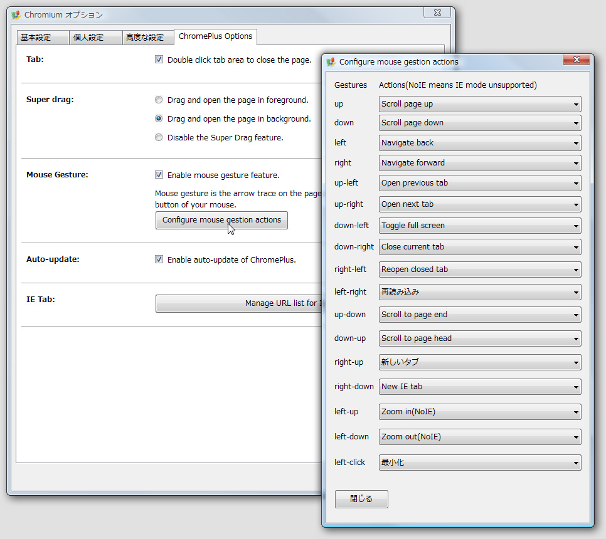Open the 'down' gesture action dropdown
The width and height of the screenshot is (606, 539).
(x=480, y=123)
